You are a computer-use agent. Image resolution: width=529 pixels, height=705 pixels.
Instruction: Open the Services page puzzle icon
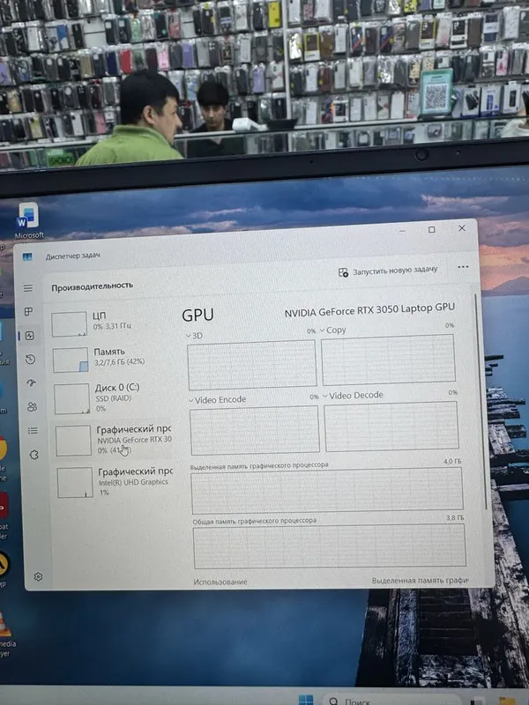coord(34,455)
